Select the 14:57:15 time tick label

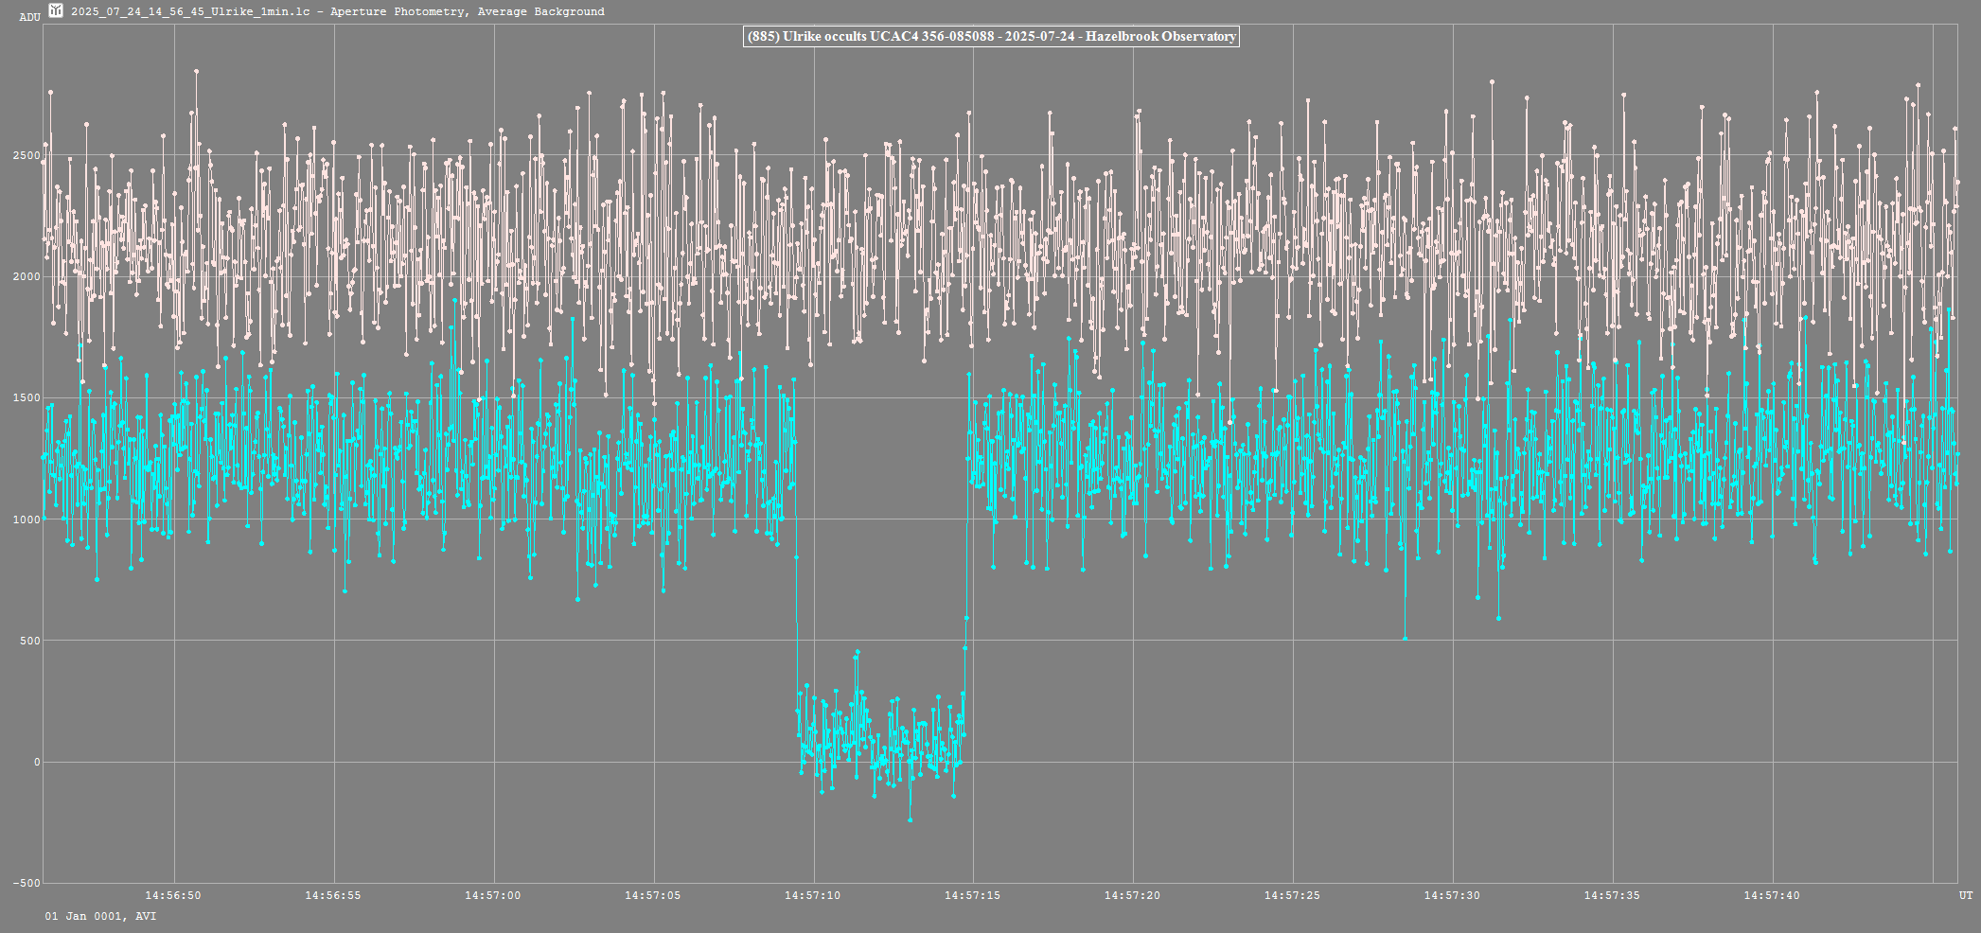click(972, 895)
